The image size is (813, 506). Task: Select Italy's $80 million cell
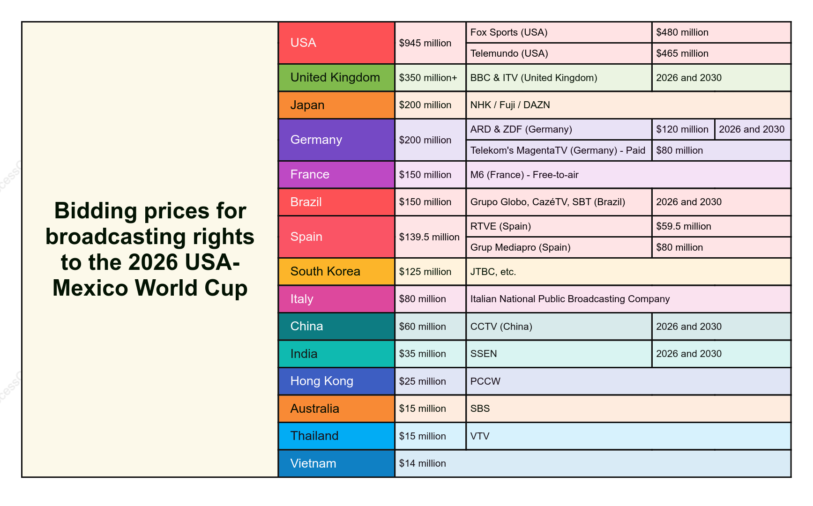coord(431,299)
